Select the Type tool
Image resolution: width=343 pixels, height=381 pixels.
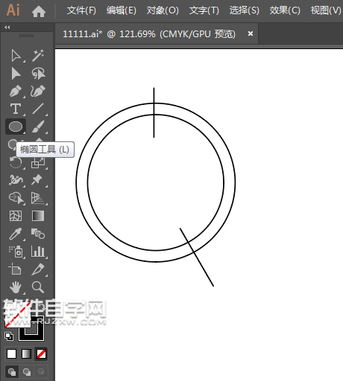[x=16, y=109]
